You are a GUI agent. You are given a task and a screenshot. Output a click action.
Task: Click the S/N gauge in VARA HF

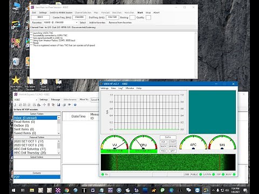click(x=222, y=142)
